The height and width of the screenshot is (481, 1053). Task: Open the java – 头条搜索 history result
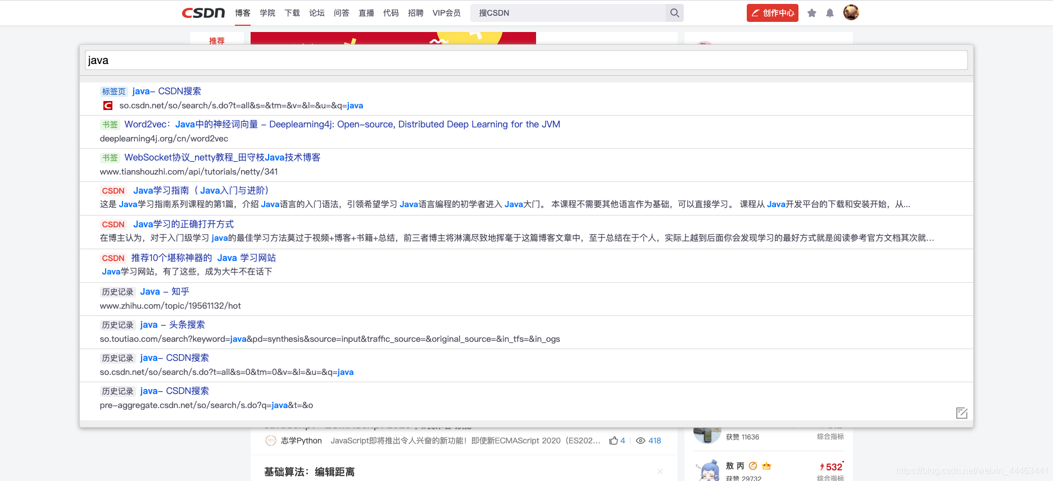(526, 332)
